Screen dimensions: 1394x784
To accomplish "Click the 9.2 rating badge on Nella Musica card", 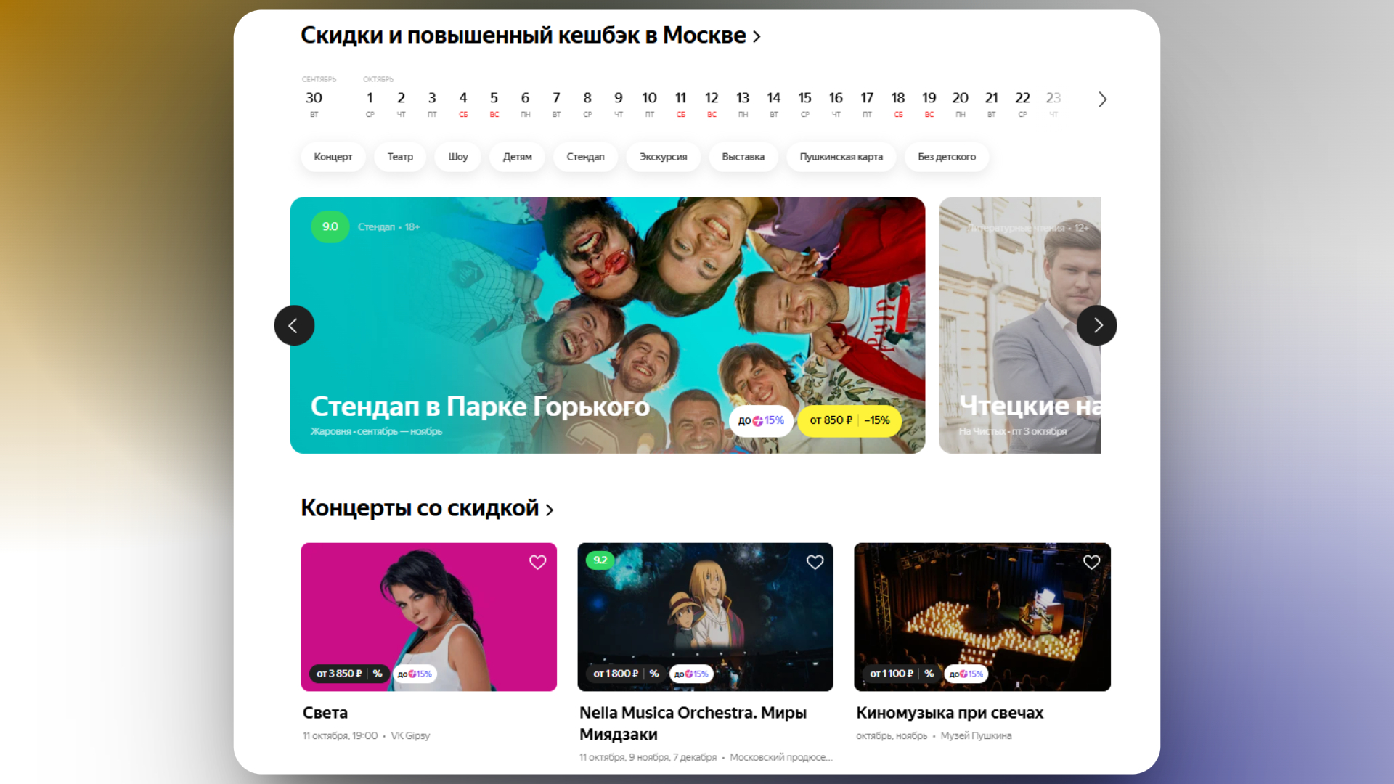I will pos(600,560).
